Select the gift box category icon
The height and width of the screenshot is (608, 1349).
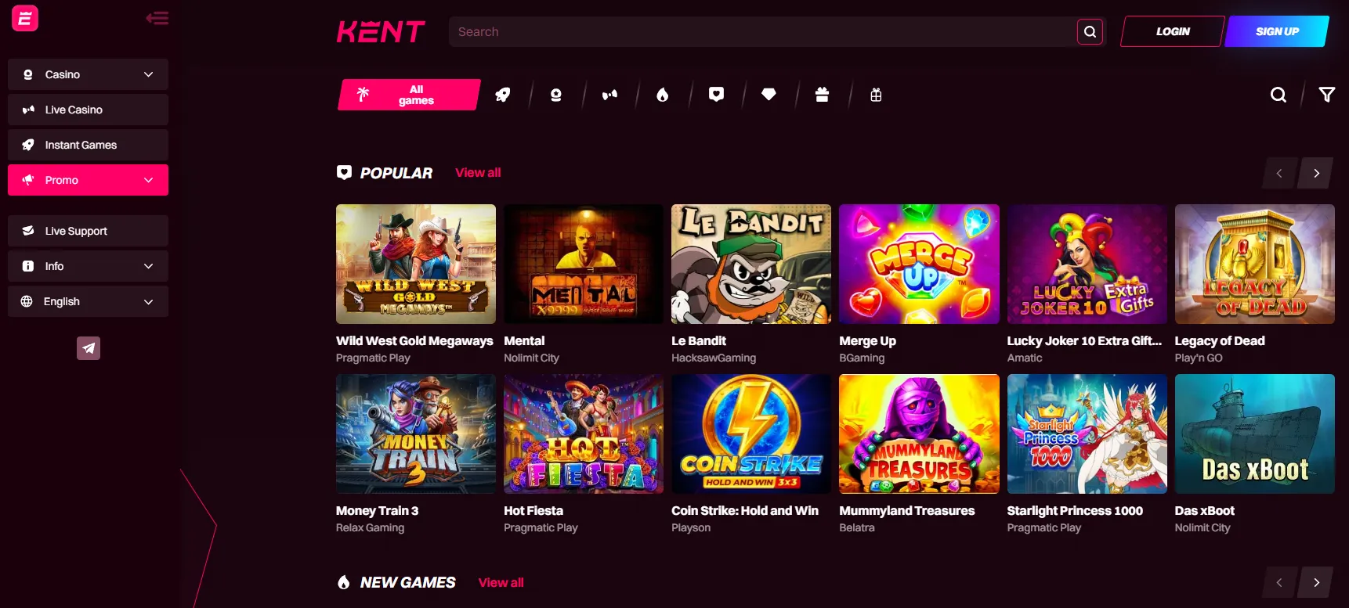pos(822,95)
